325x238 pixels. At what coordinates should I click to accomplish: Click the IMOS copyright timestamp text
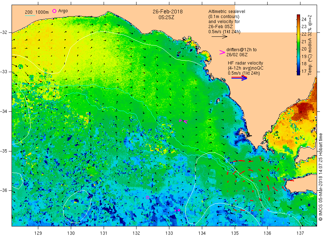coord(320,177)
